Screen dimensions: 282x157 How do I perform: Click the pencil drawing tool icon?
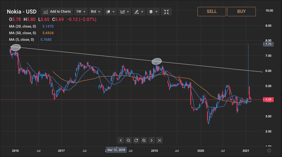(x=137, y=12)
